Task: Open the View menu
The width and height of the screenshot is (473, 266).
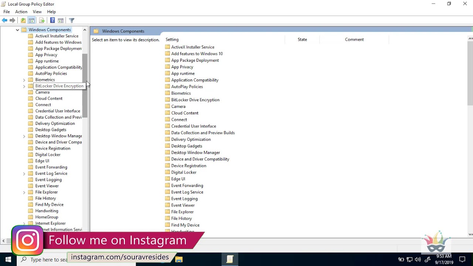Action: (x=37, y=12)
